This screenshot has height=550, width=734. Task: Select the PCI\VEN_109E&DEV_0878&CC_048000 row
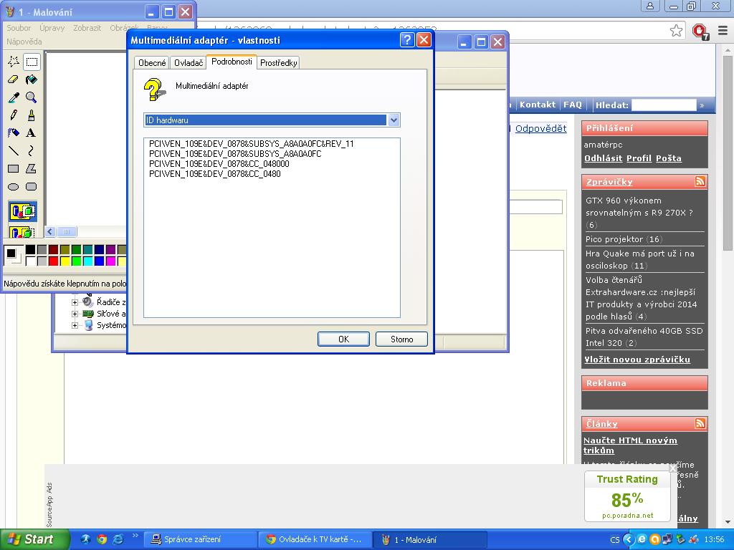tap(219, 164)
